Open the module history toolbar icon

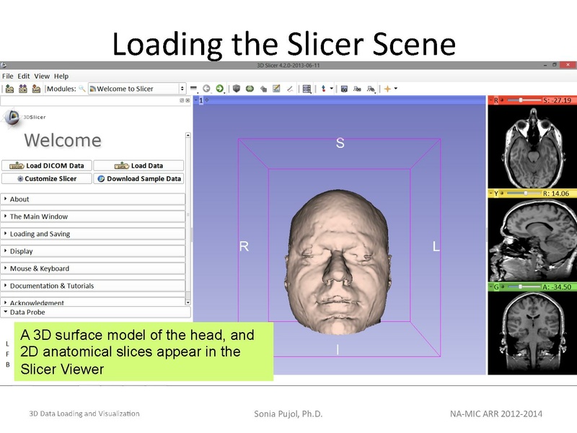coord(193,89)
